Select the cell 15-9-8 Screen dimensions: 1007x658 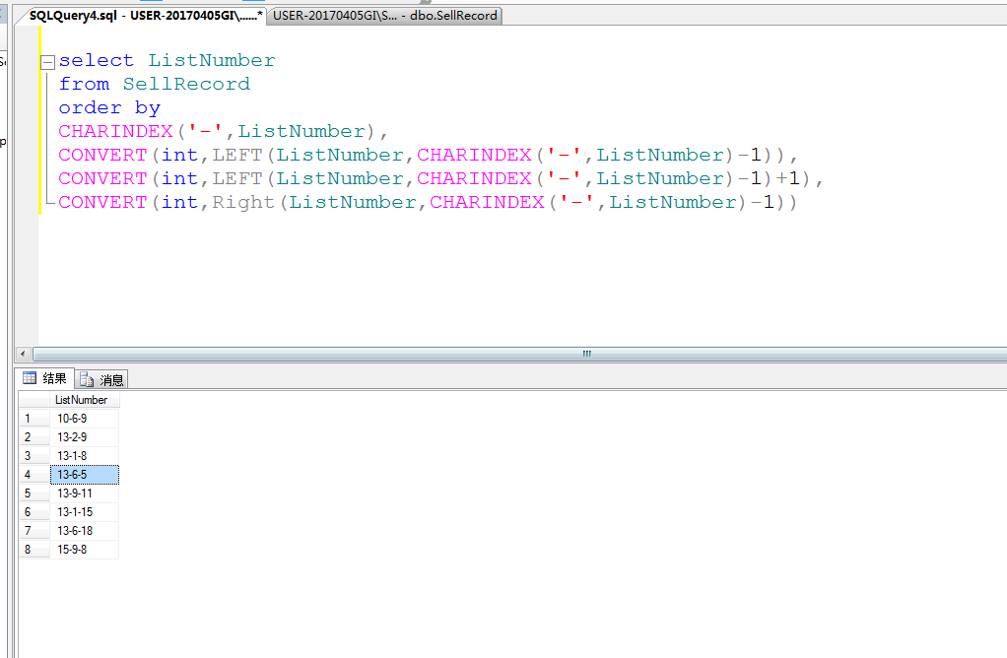click(x=84, y=549)
